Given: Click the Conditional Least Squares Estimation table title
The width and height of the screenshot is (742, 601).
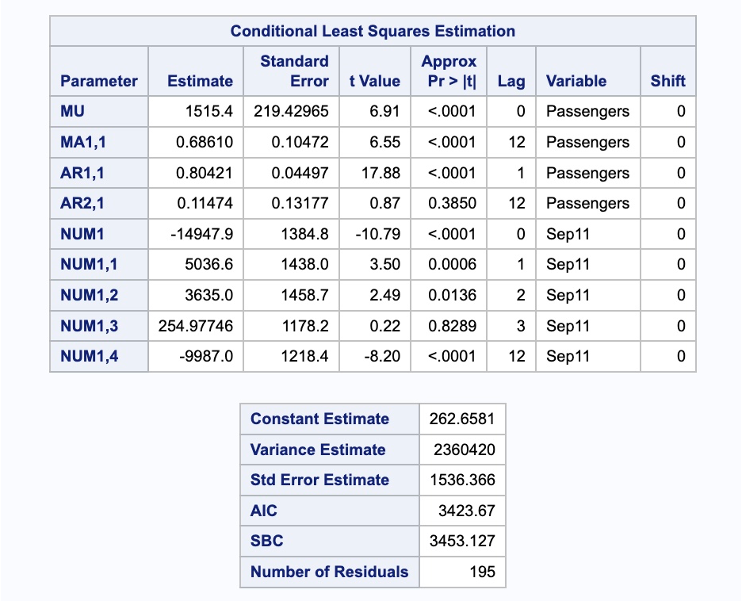Looking at the screenshot, I should pos(373,31).
